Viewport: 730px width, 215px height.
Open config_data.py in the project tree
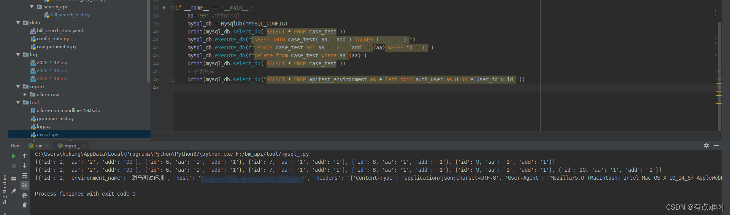[x=50, y=39]
